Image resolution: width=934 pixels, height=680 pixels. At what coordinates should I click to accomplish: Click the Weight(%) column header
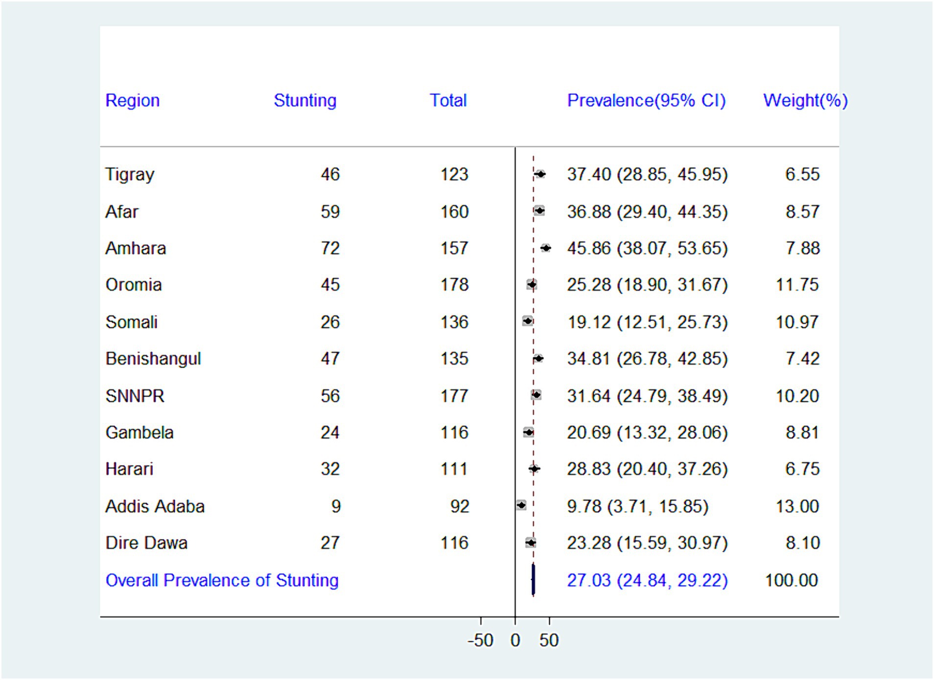(805, 100)
